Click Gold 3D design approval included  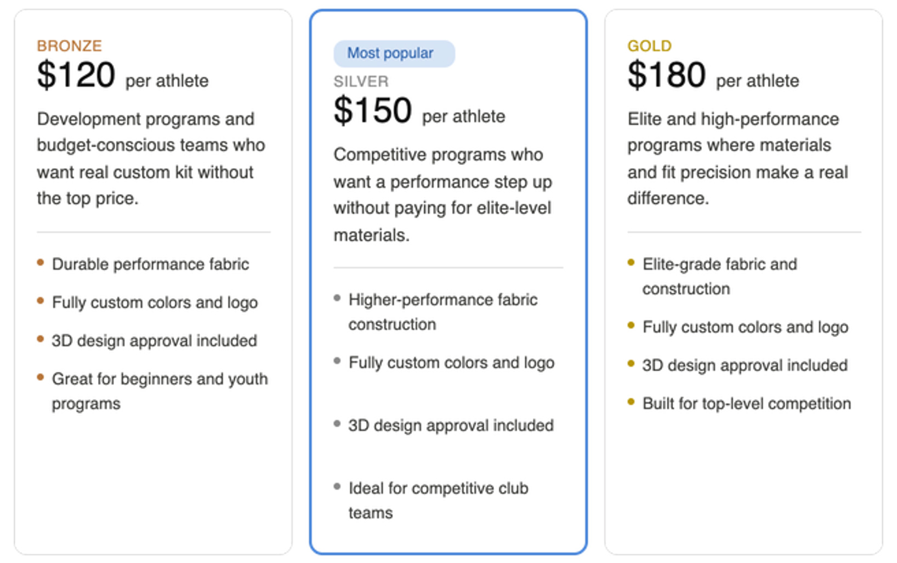(745, 365)
